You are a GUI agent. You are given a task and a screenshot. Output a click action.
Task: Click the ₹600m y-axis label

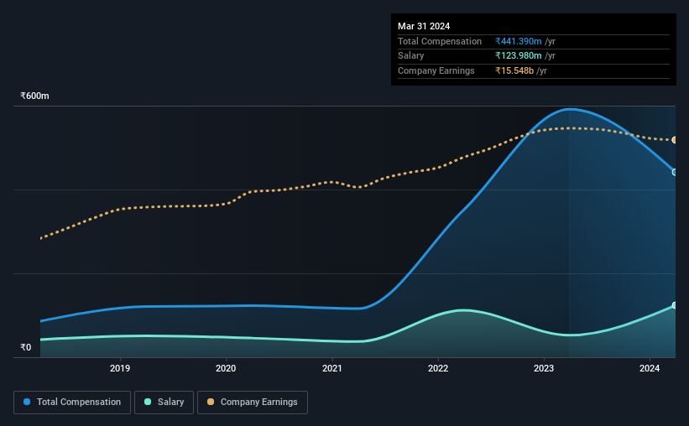(34, 96)
